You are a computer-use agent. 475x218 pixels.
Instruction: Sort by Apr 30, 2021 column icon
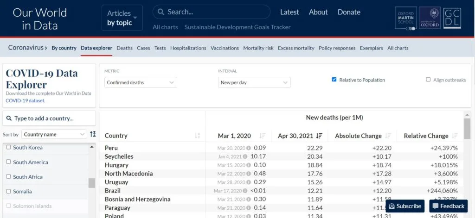[x=319, y=136]
